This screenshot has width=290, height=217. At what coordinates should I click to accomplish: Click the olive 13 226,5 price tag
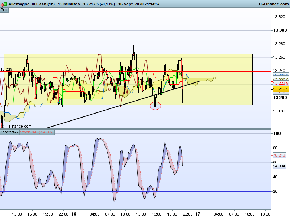pyautogui.click(x=281, y=80)
